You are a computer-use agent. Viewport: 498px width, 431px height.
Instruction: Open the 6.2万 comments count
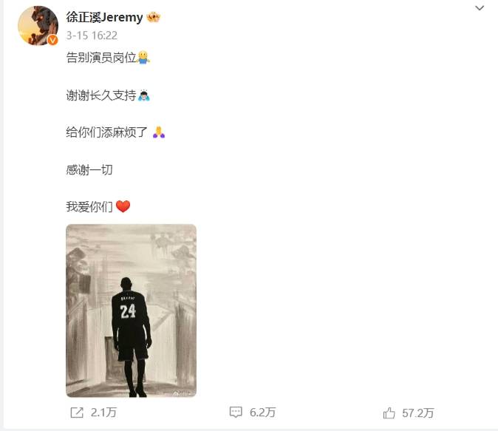coord(262,413)
